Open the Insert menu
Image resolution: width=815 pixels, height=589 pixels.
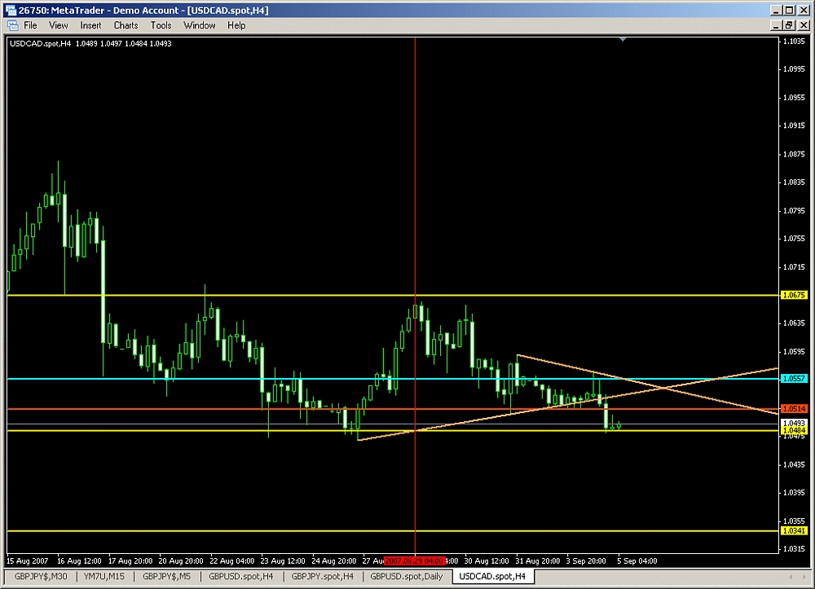(x=90, y=25)
